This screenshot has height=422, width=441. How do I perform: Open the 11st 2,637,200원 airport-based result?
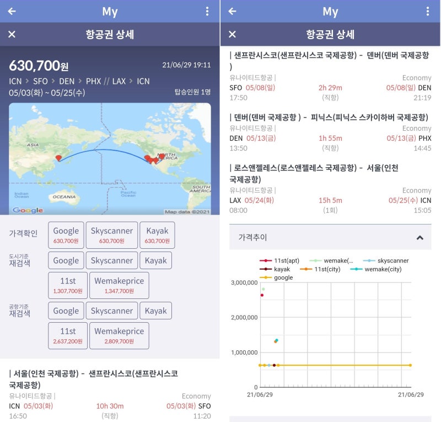(68, 335)
